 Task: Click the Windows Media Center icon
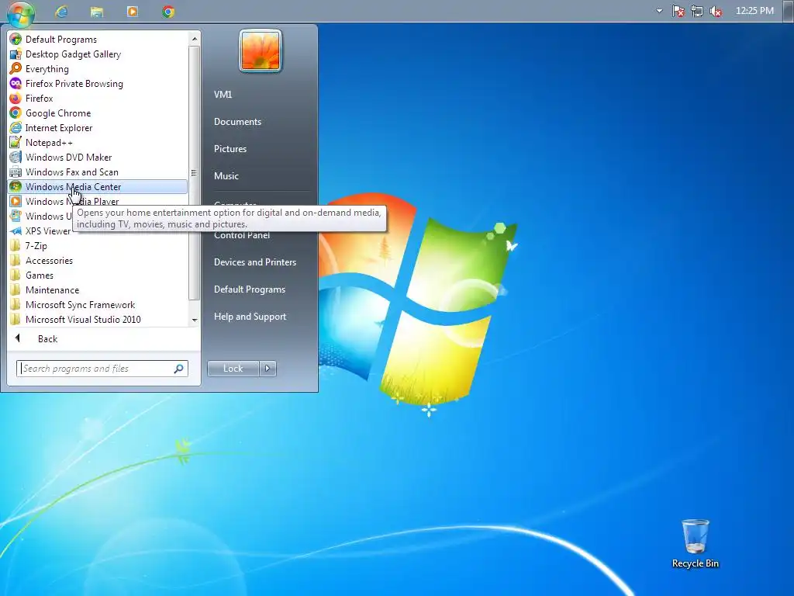16,186
